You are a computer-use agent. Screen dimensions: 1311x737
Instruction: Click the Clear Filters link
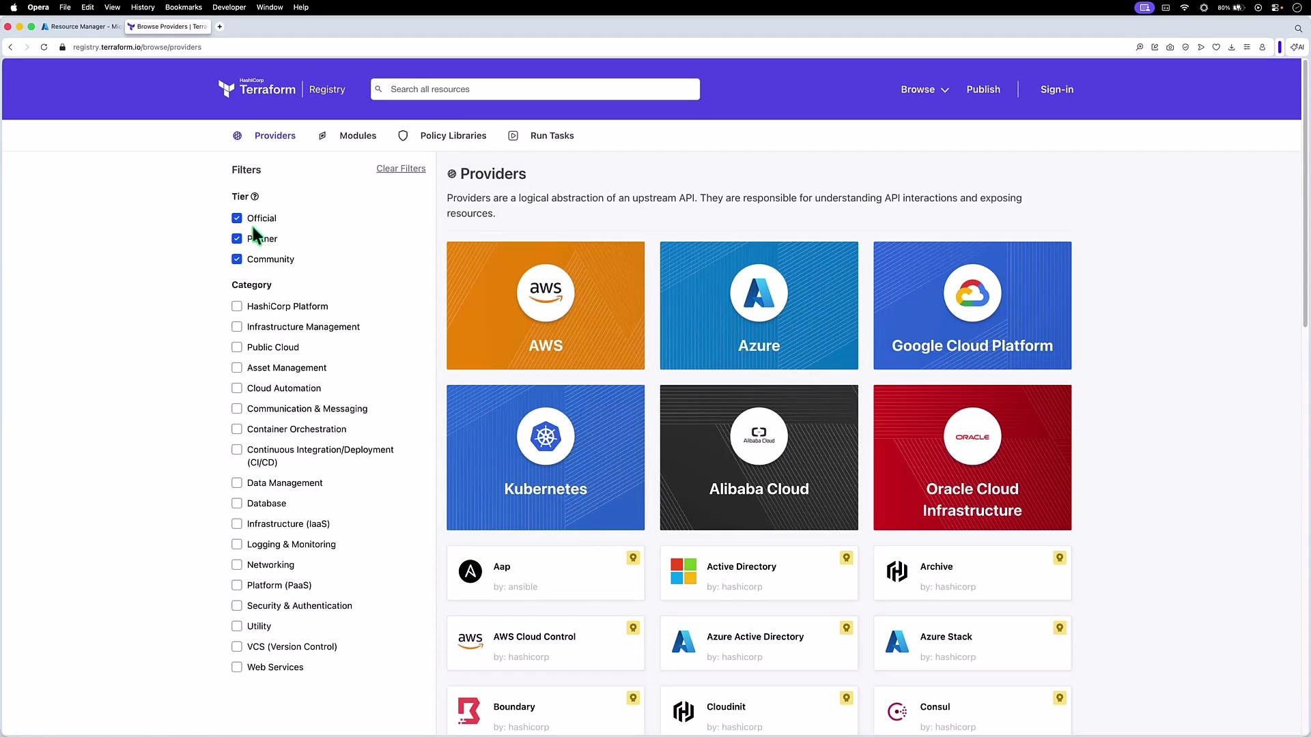pos(401,169)
